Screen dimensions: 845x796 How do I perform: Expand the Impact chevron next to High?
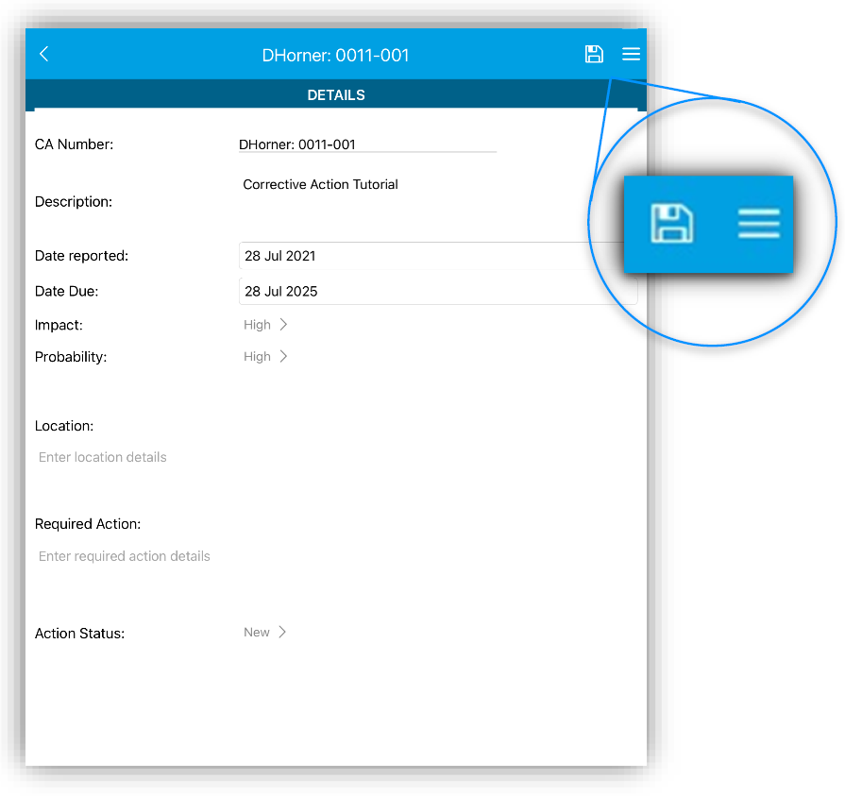click(x=283, y=325)
